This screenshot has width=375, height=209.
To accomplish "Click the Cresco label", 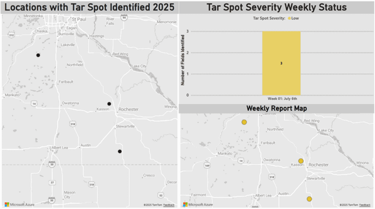I will (x=149, y=175).
